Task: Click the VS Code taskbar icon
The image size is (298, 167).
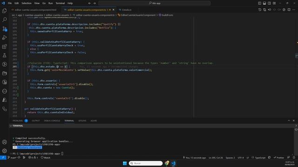Action: [173, 163]
